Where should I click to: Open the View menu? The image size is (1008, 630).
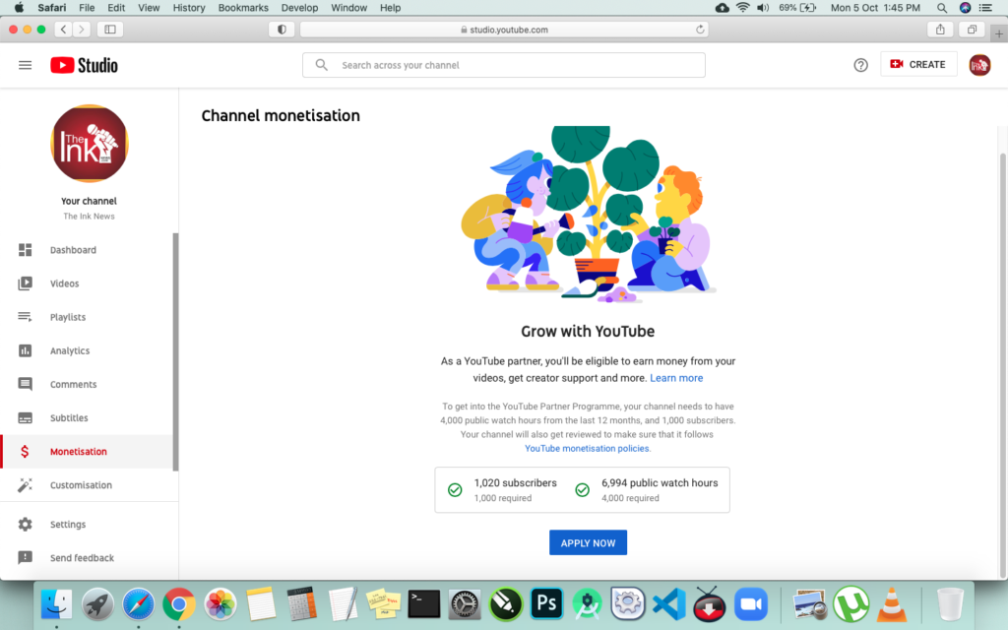point(149,8)
